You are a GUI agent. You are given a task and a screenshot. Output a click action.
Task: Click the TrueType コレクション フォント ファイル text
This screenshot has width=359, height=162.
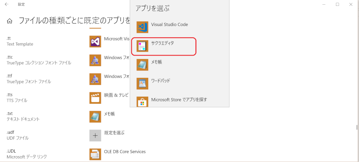(x=39, y=63)
